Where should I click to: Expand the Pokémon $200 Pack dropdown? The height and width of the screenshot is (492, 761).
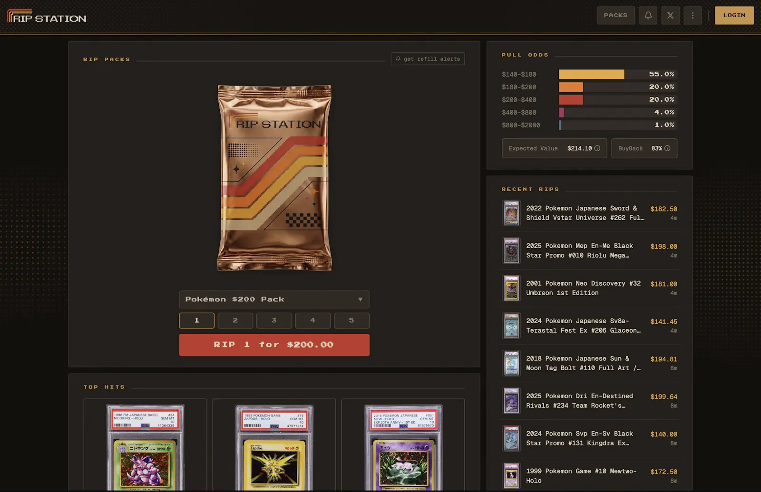tap(274, 299)
